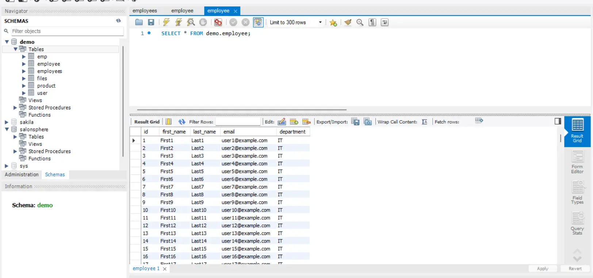Image resolution: width=593 pixels, height=278 pixels.
Task: Refresh the result grid data
Action: (182, 122)
